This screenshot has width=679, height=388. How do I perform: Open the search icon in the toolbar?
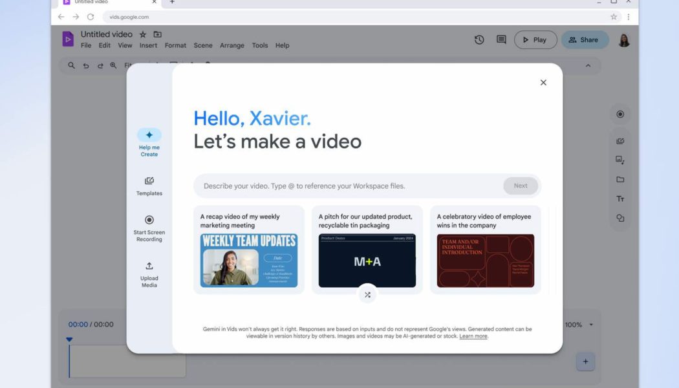click(x=70, y=65)
